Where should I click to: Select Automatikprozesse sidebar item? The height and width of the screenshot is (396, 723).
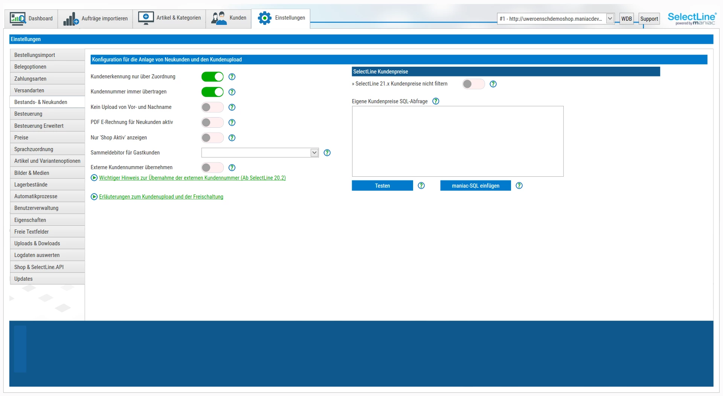click(x=47, y=196)
